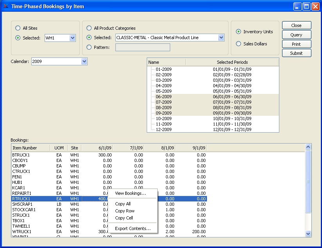Open the Calendar 2009 dropdown
The image size is (322, 248).
(84, 61)
